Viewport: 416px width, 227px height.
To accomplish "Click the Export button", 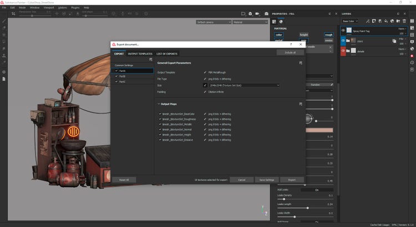I will point(292,180).
